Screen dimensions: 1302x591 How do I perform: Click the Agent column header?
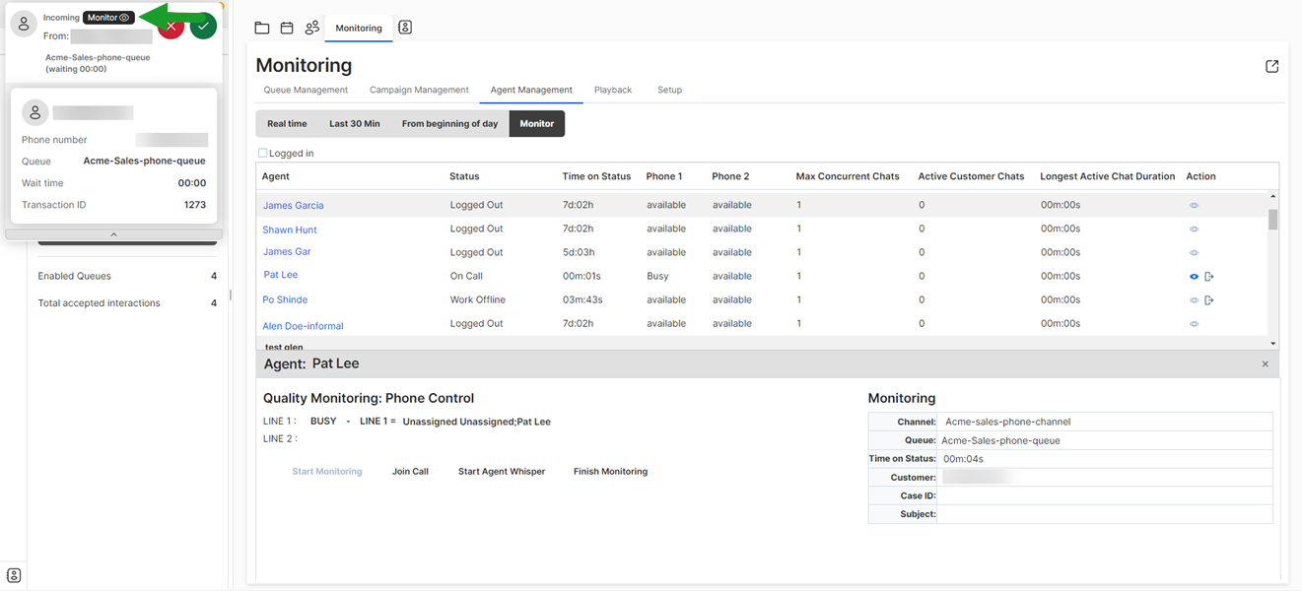point(275,176)
